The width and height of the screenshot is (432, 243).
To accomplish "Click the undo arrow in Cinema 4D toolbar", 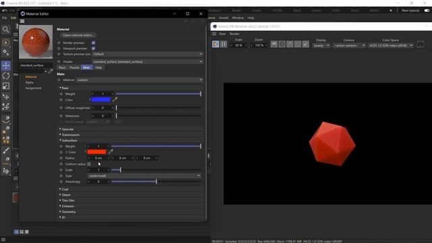I will pos(5,11).
